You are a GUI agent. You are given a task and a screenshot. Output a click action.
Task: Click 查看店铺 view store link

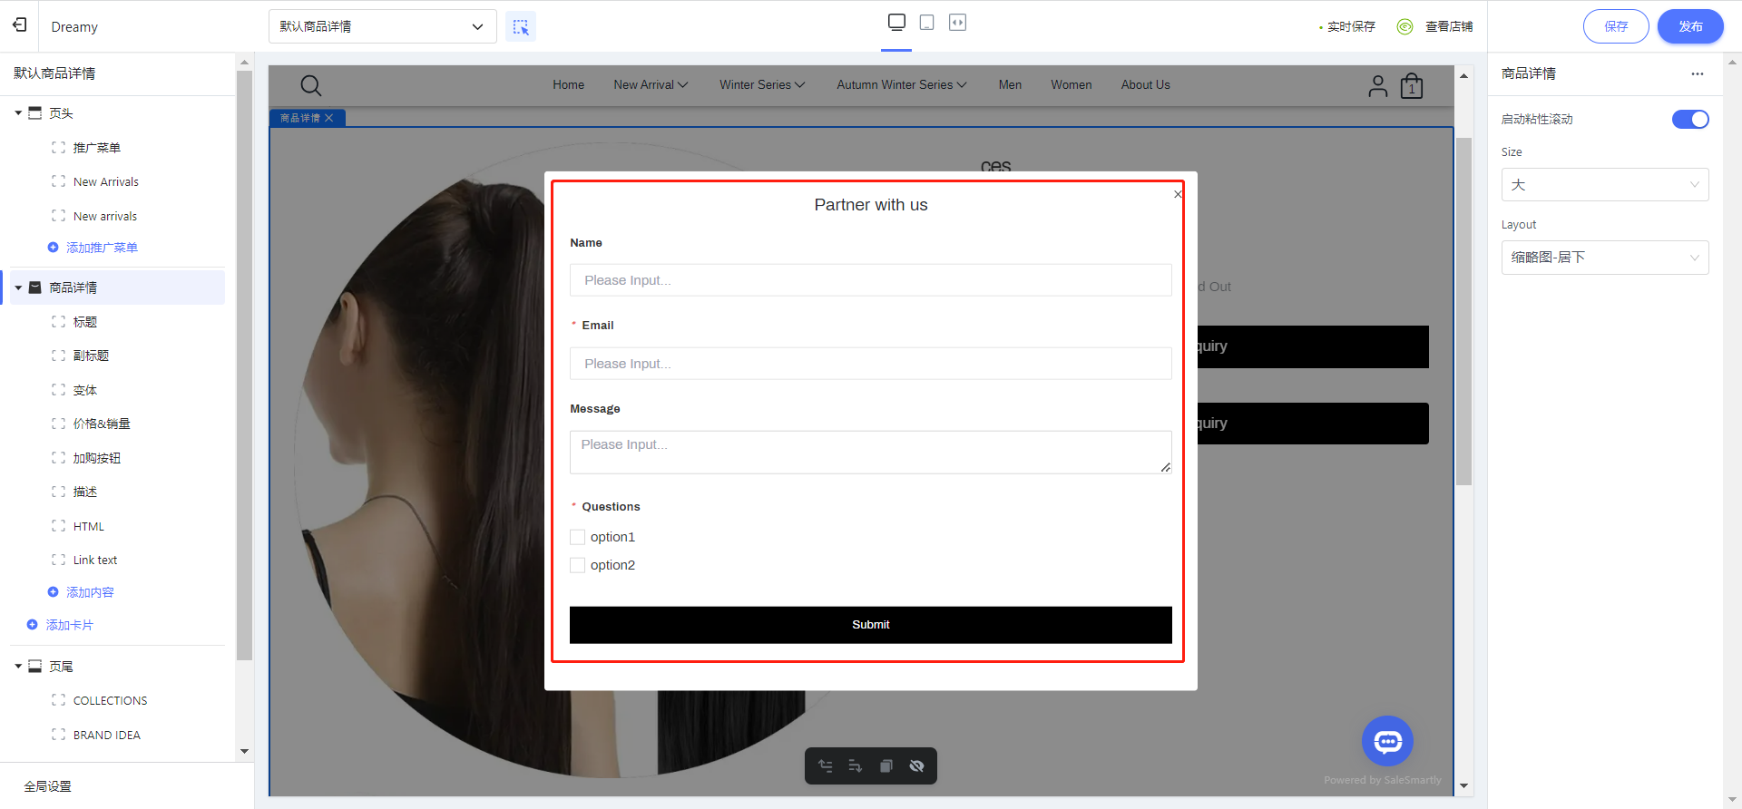1449,26
